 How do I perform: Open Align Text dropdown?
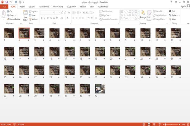pyautogui.click(x=105, y=15)
